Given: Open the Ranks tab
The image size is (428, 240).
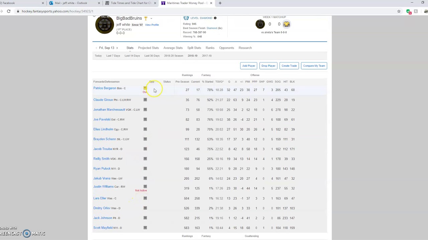Looking at the screenshot, I should (210, 48).
